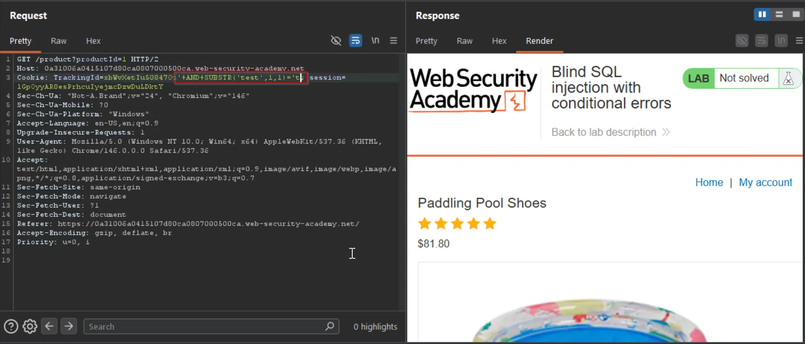Screen dimensions: 805x344
Task: Toggle show newline characters in Request panel
Action: (x=375, y=40)
